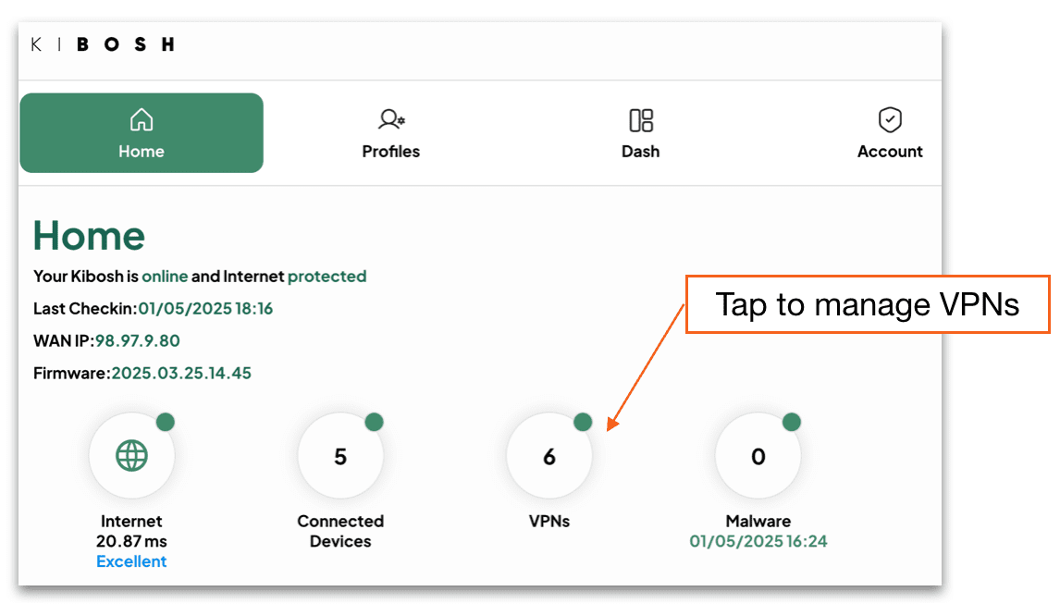Click the 'Excellent' internet rating
Viewport: 1060px width, 616px height.
tap(131, 561)
